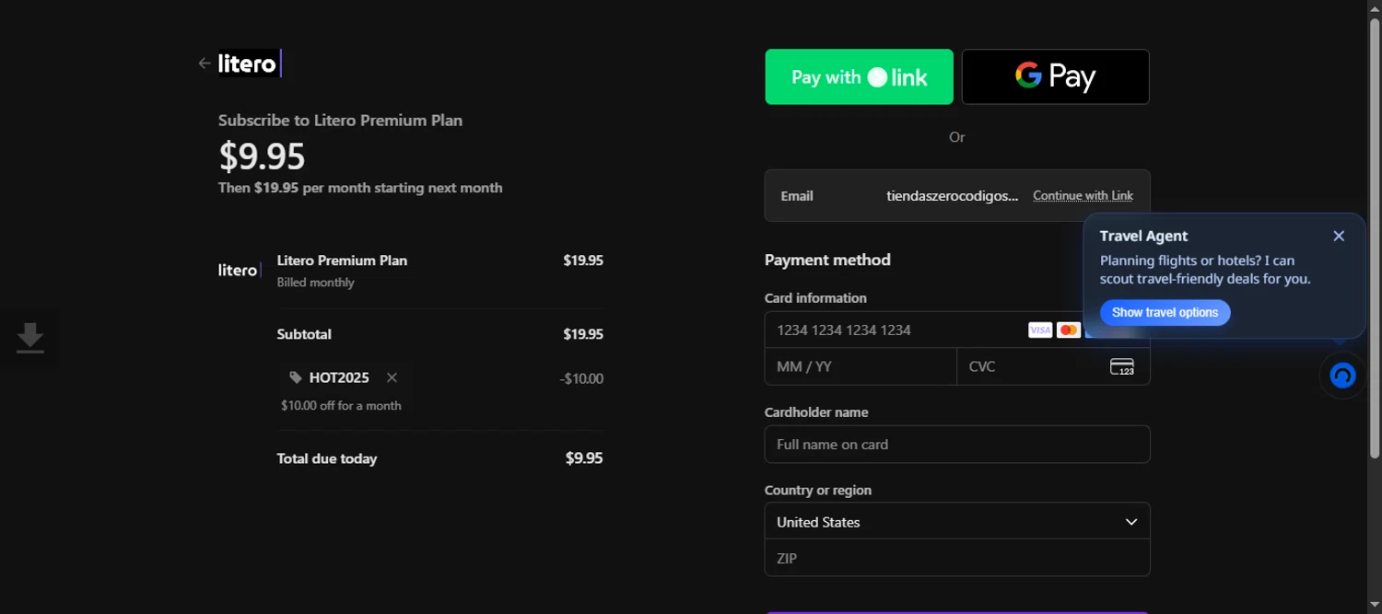This screenshot has width=1382, height=614.
Task: Click 'Subscribe to Litero Premium Plan' heading
Action: [340, 120]
